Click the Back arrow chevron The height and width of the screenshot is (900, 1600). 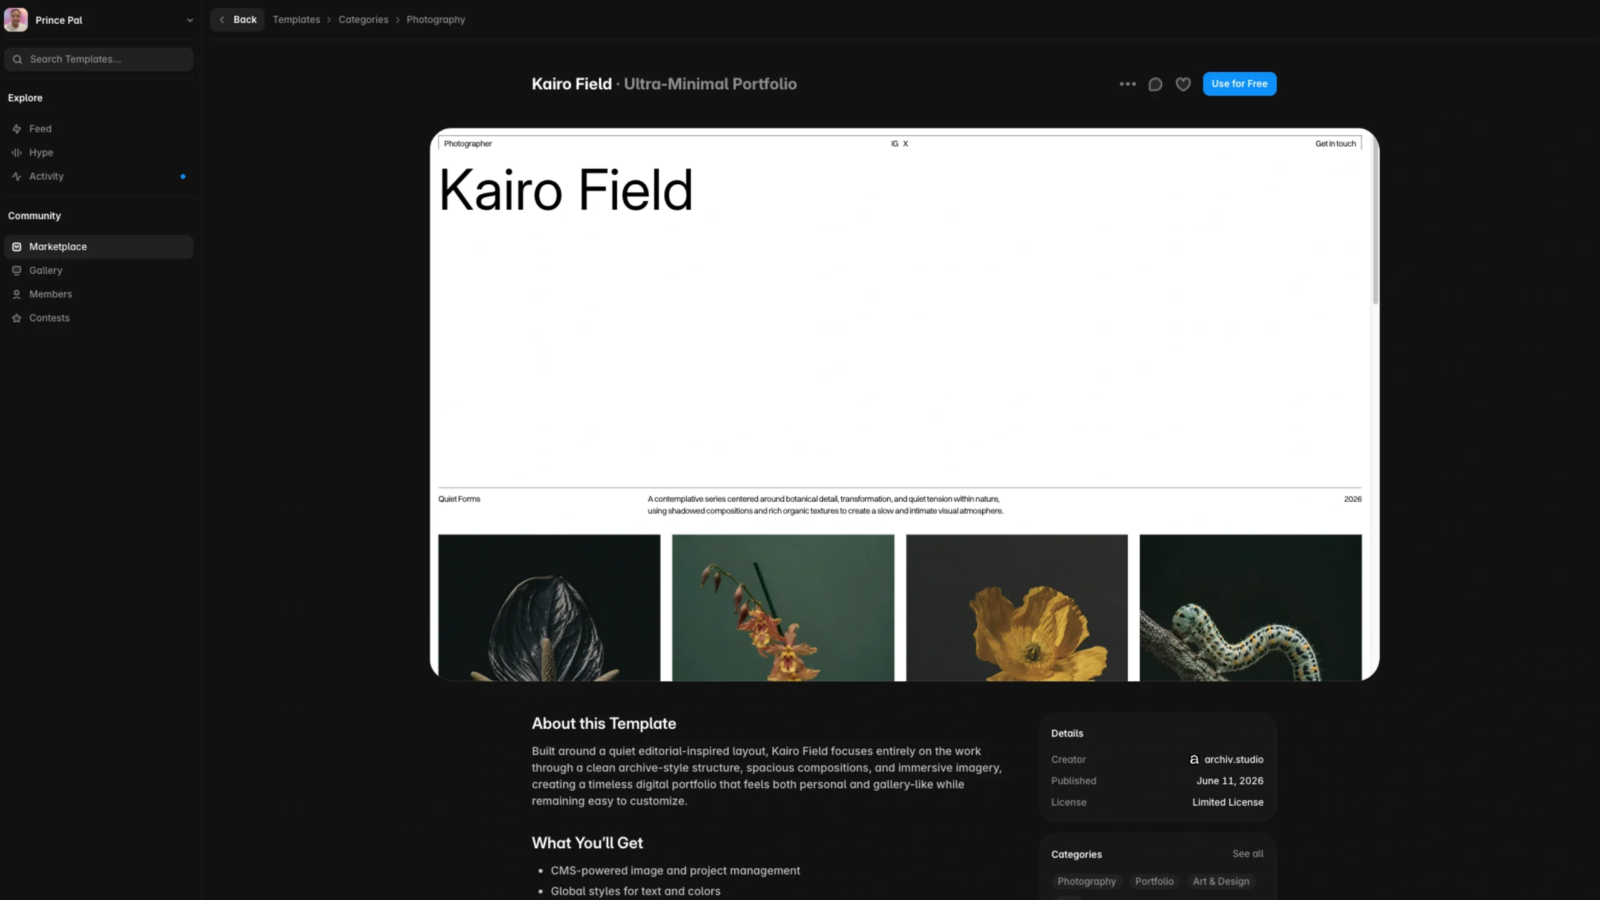(x=222, y=19)
